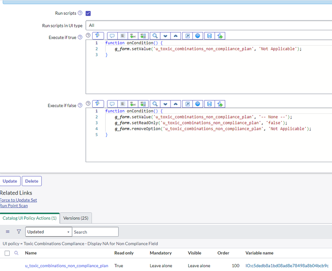
Task: Open the Force to Update Set link
Action: click(18, 200)
